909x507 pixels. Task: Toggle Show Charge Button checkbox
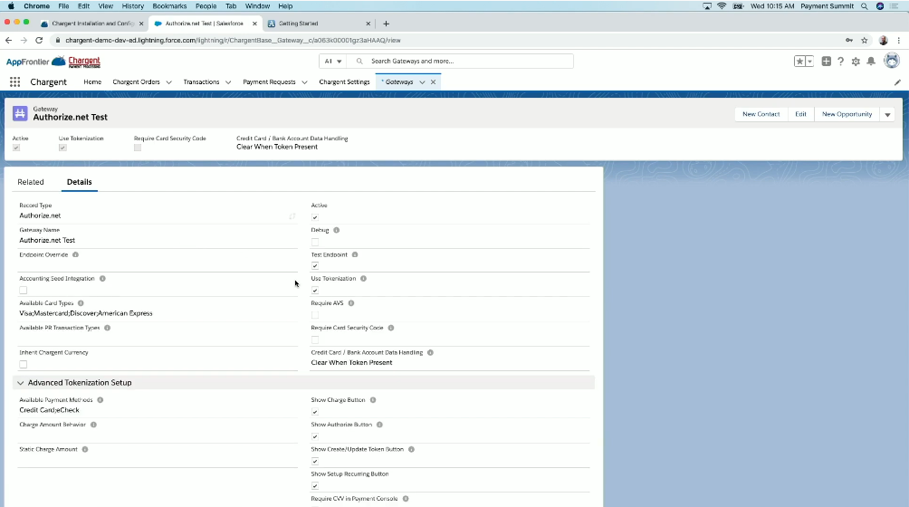[315, 412]
